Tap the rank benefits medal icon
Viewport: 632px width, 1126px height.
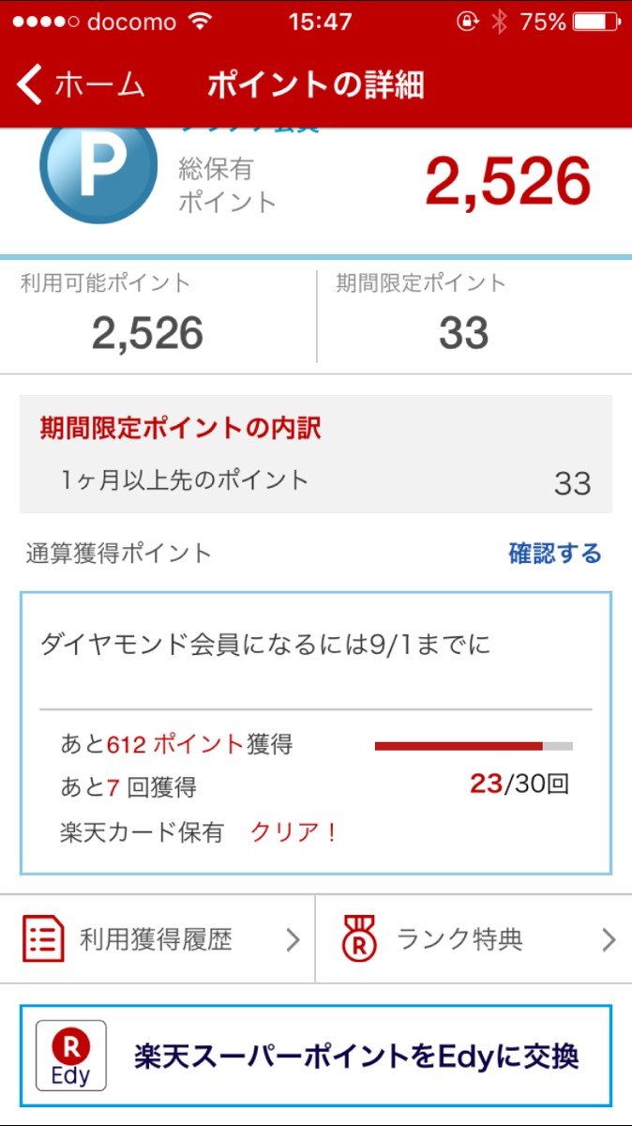[x=358, y=939]
